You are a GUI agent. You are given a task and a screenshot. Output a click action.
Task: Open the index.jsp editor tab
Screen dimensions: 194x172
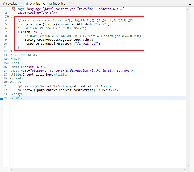point(59,4)
